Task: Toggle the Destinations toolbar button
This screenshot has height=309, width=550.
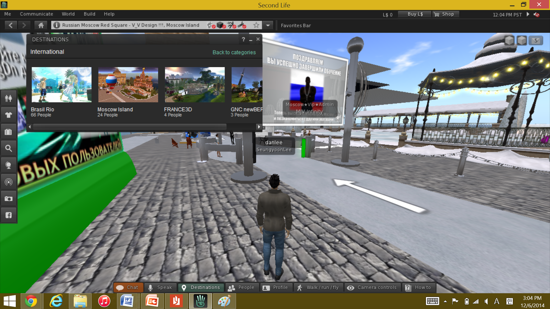Action: click(x=201, y=287)
